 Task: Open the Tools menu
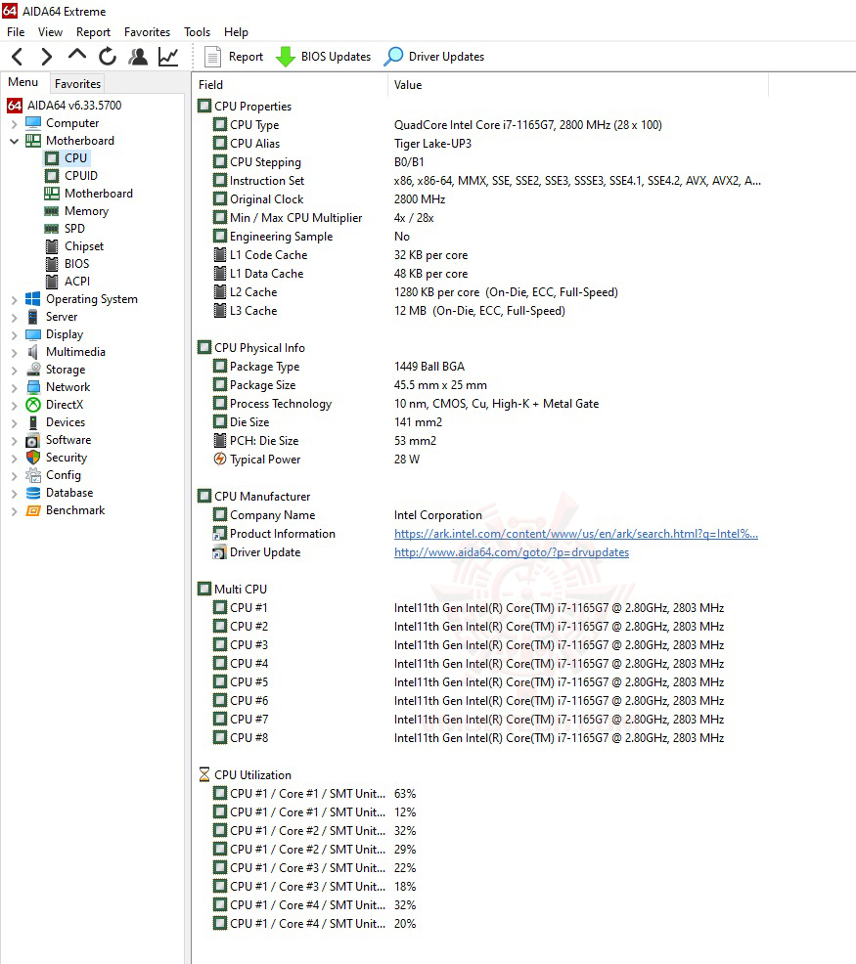pyautogui.click(x=197, y=32)
